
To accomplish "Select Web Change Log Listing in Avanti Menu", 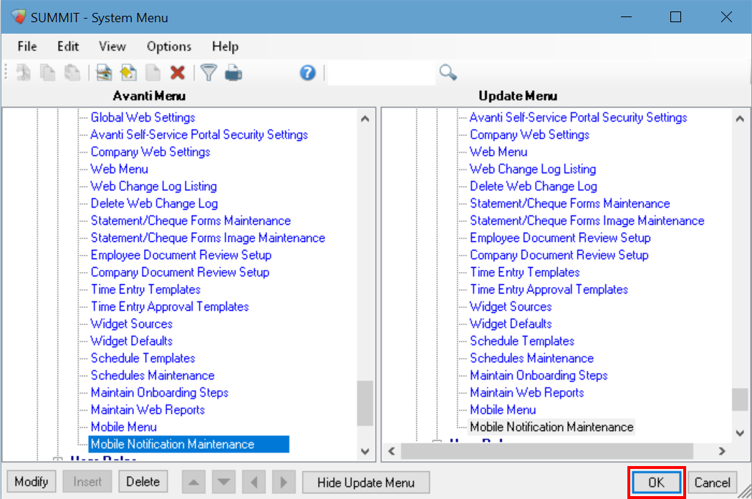I will tap(153, 186).
